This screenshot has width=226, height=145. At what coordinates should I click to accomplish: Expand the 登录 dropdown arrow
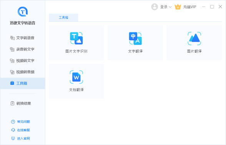[170, 7]
